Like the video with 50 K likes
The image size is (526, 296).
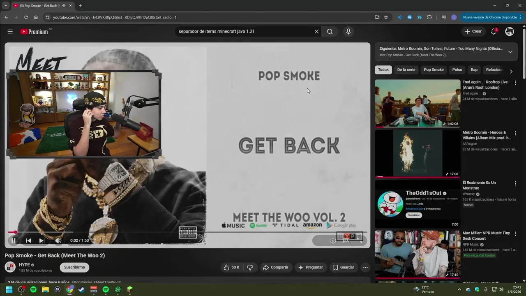231,267
